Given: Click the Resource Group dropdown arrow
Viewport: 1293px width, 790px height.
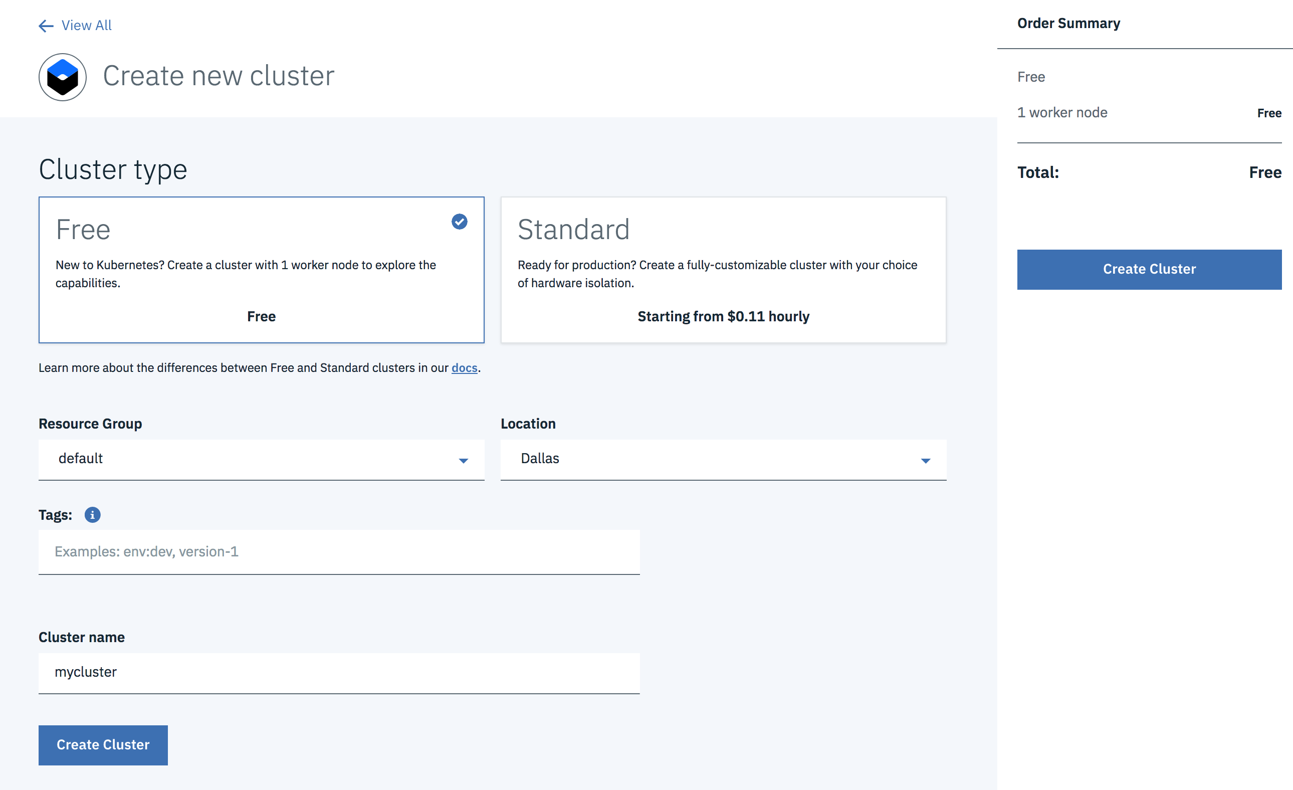Looking at the screenshot, I should (x=464, y=460).
